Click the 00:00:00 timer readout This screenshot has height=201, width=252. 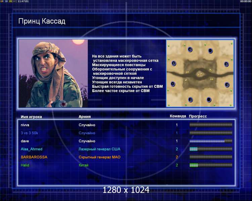point(245,1)
